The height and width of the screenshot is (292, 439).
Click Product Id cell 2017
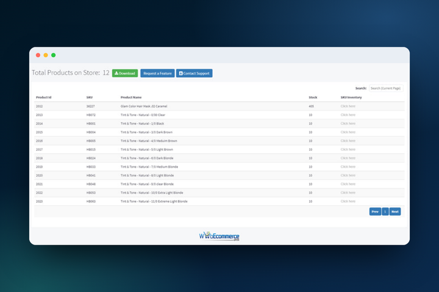pyautogui.click(x=39, y=150)
